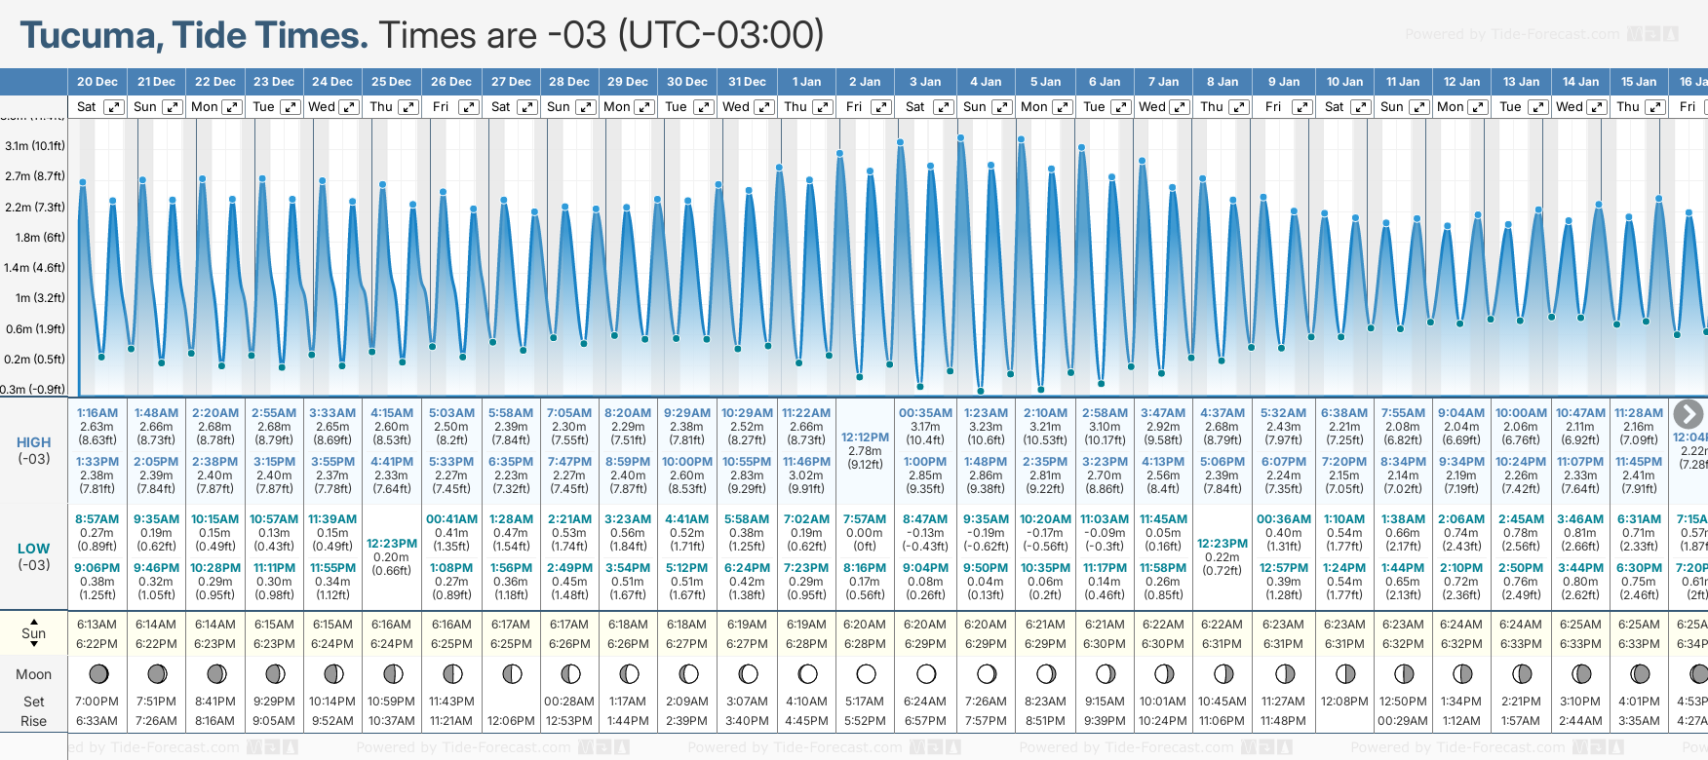Click expand icon next to Fri 26 Dec
This screenshot has height=760, width=1708.
(468, 107)
